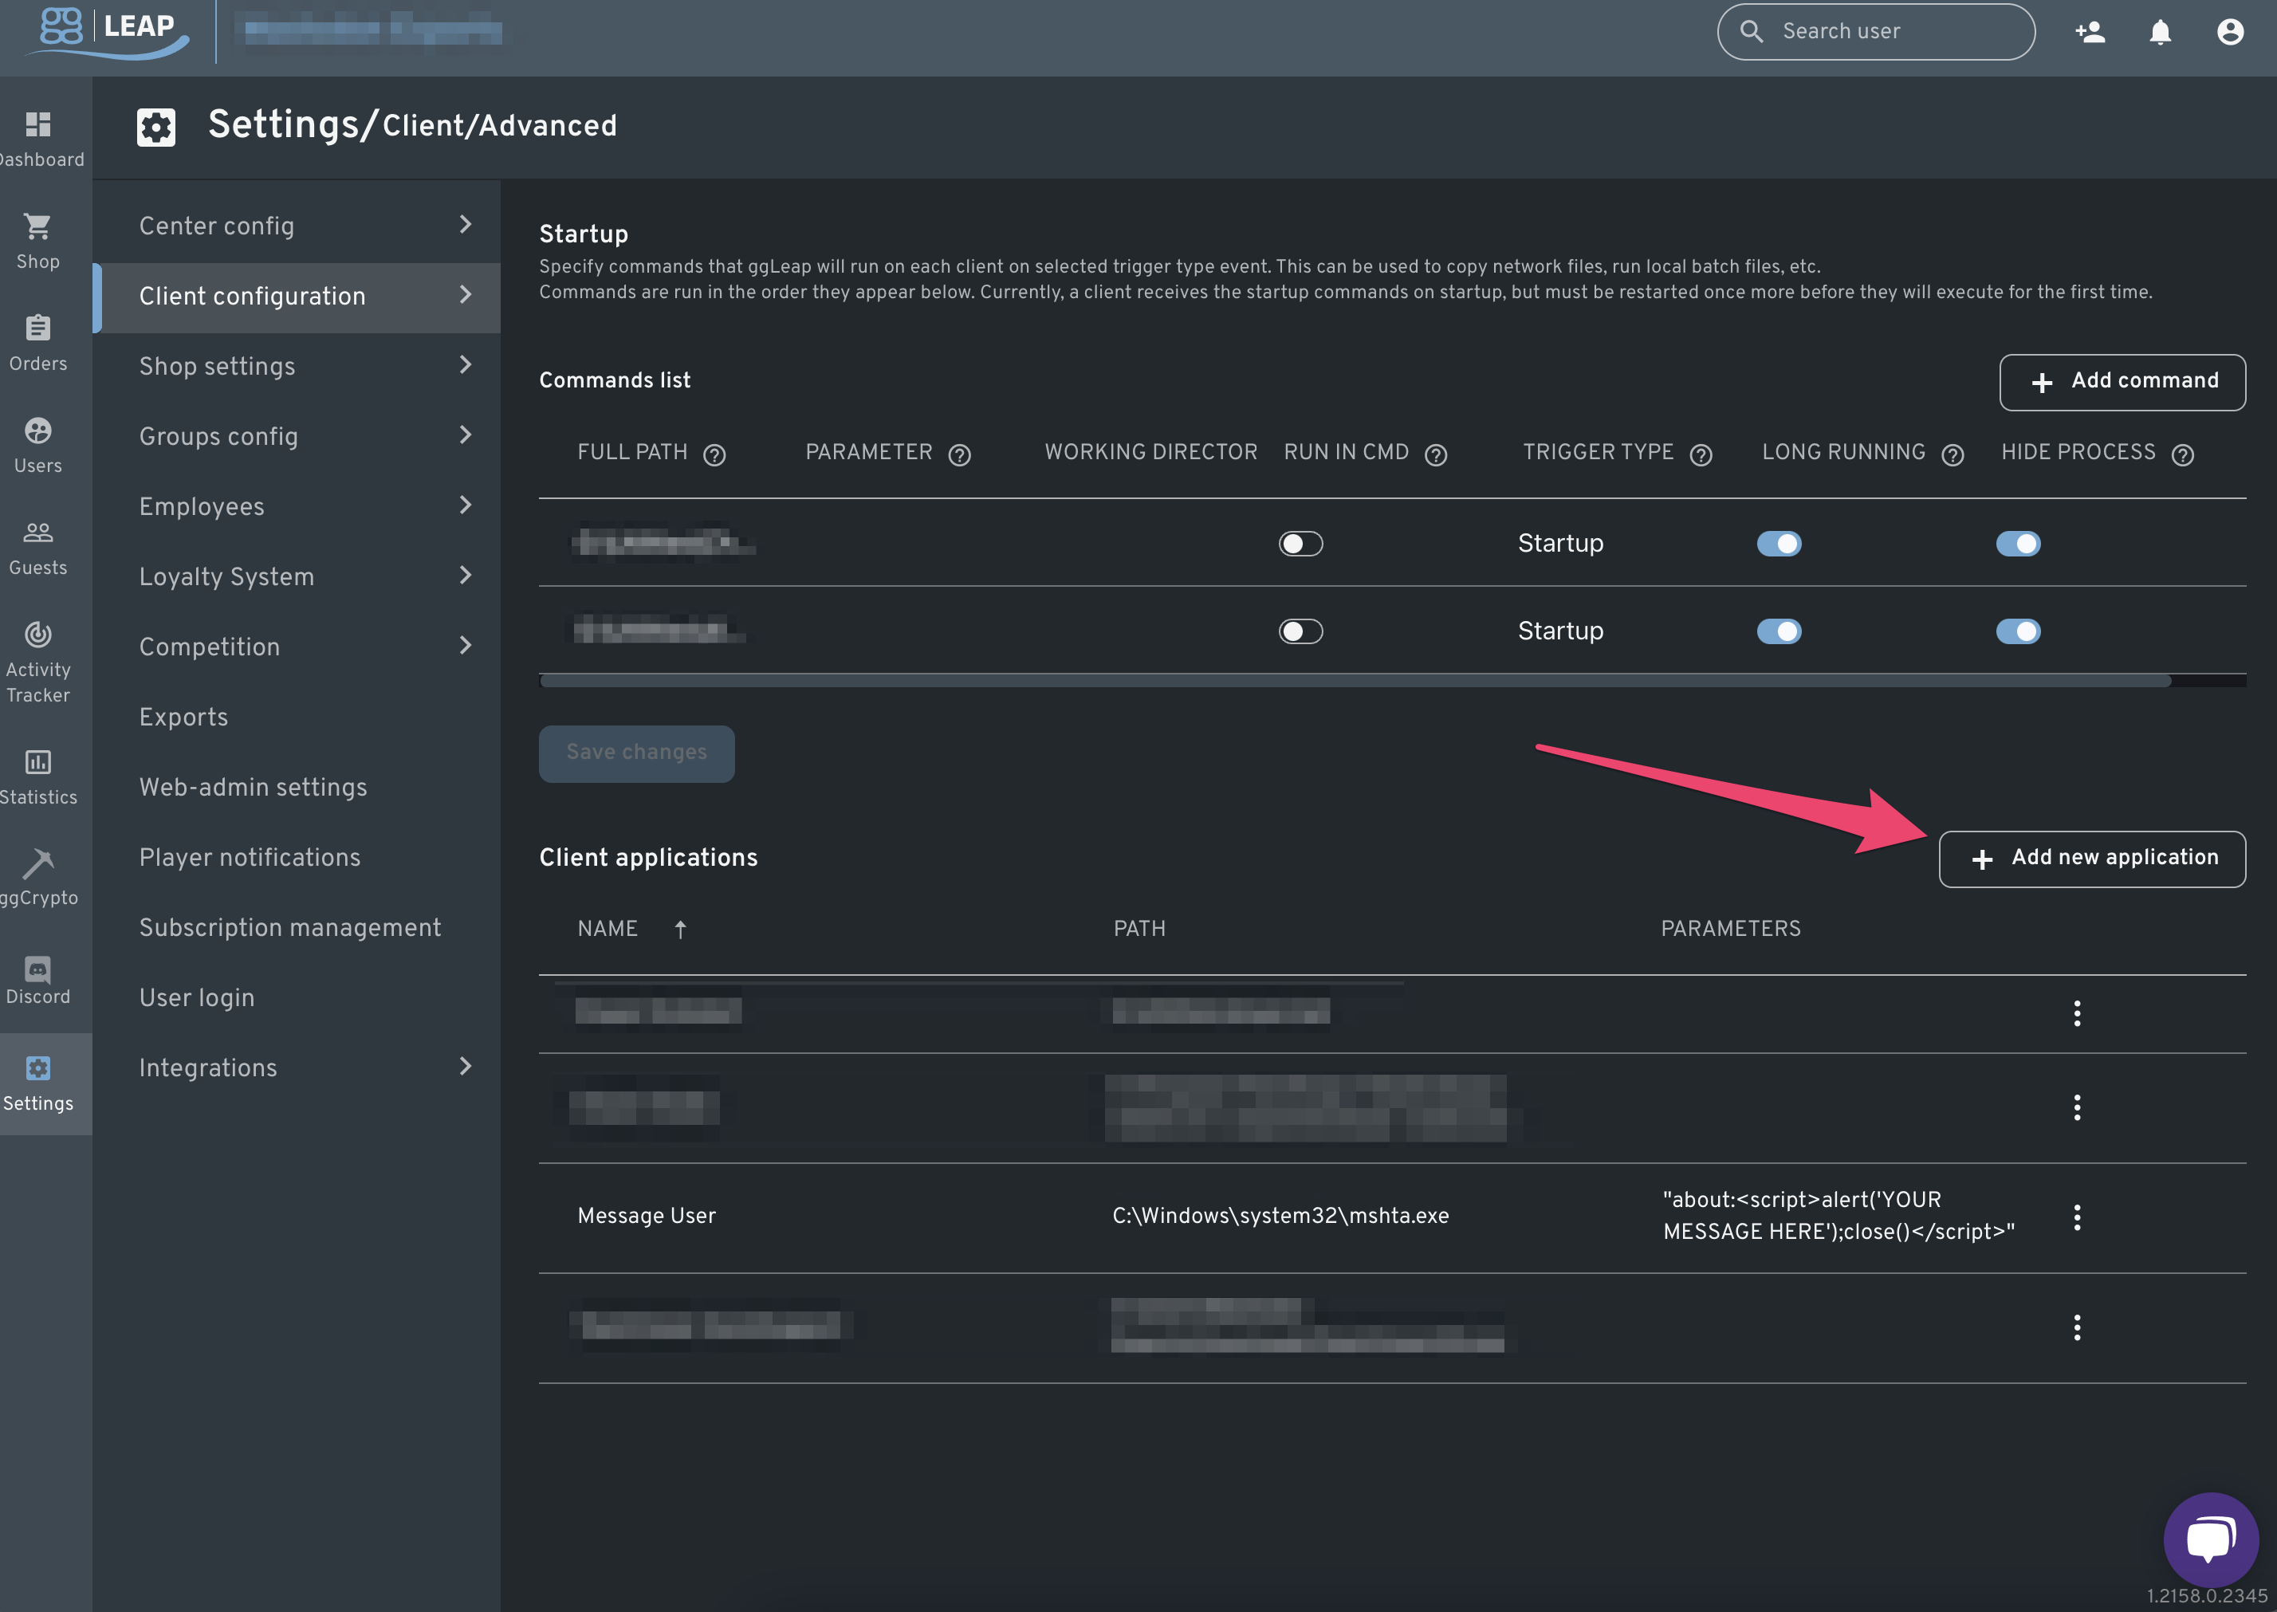The image size is (2277, 1612).
Task: Click the mshta.exe path cell
Action: (x=1280, y=1216)
